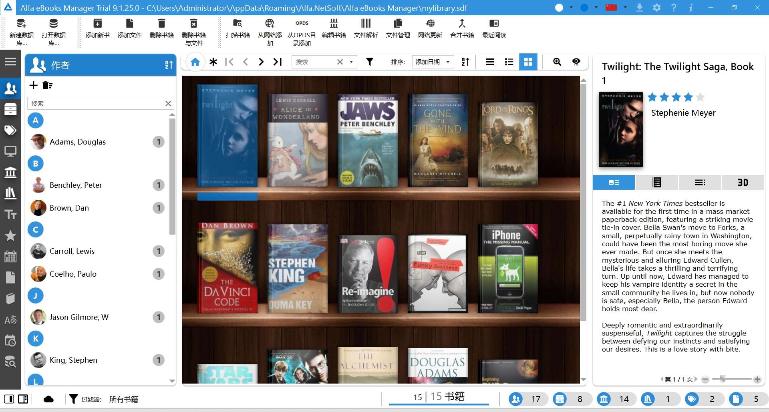Rate the book five stars
The height and width of the screenshot is (412, 769).
click(x=700, y=97)
